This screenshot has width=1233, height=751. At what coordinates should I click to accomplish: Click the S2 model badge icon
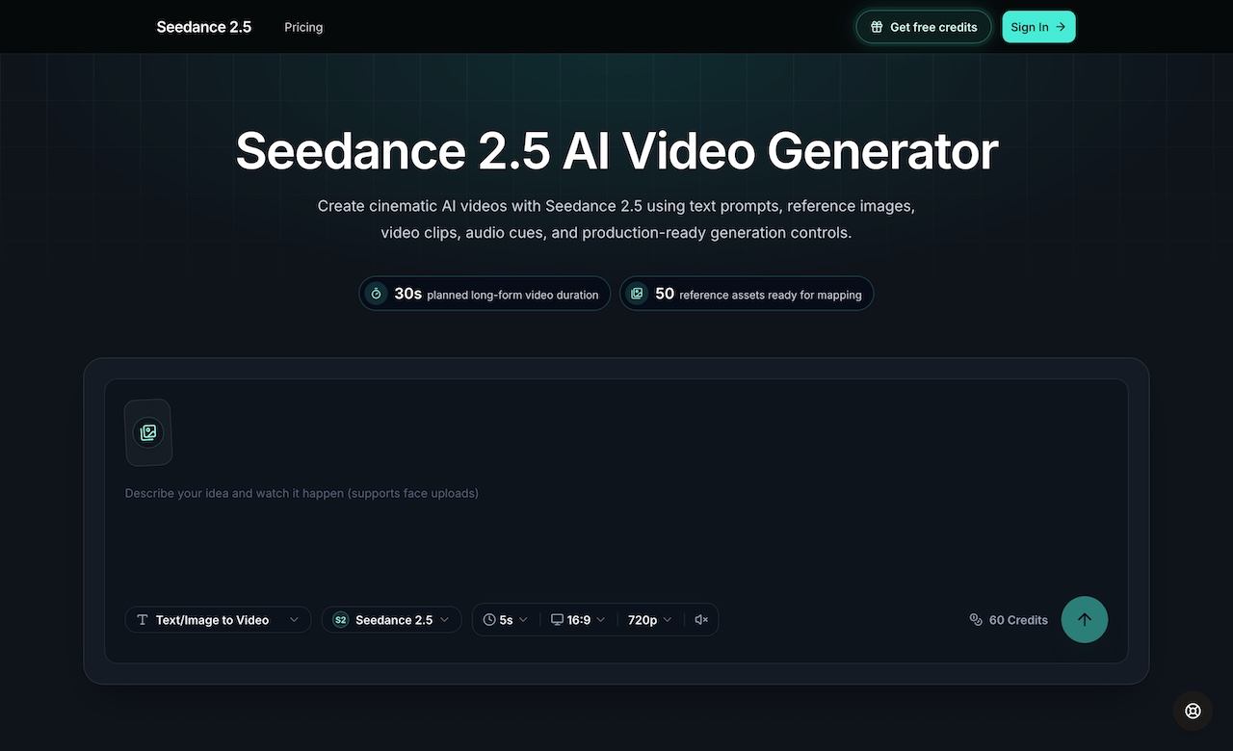(x=340, y=620)
